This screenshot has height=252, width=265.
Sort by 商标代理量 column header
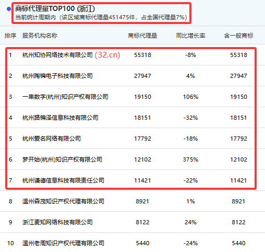click(142, 36)
